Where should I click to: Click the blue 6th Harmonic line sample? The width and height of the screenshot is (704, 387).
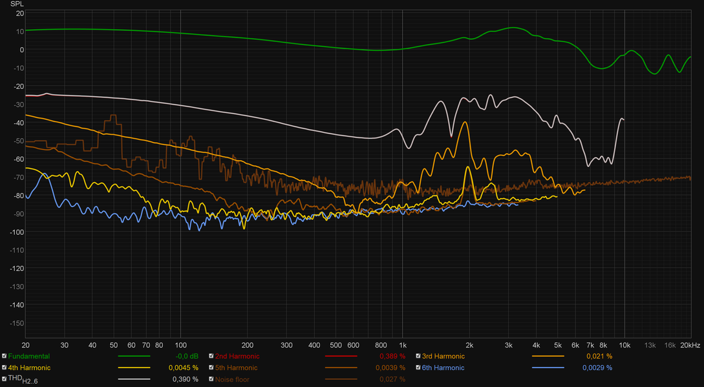[x=548, y=368]
